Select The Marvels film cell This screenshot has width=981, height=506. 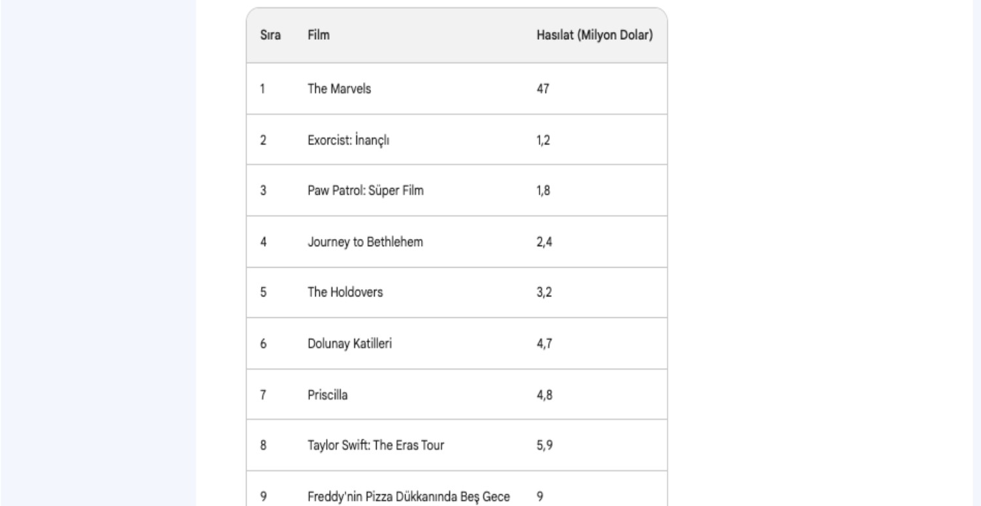[339, 89]
